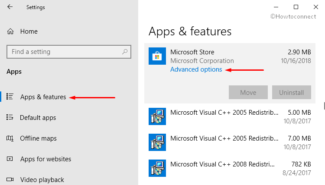Click the Offline maps icon
Viewport: 325px width, 185px height.
tap(10, 138)
